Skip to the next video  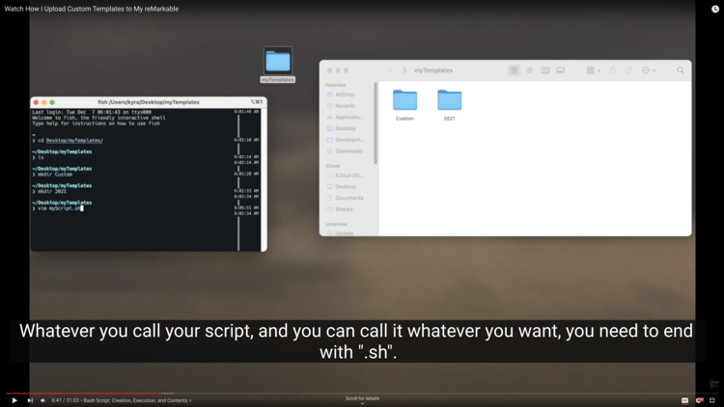pyautogui.click(x=30, y=400)
